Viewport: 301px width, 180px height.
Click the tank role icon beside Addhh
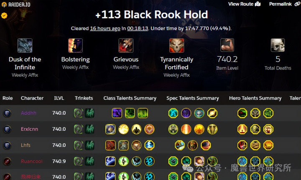7,113
